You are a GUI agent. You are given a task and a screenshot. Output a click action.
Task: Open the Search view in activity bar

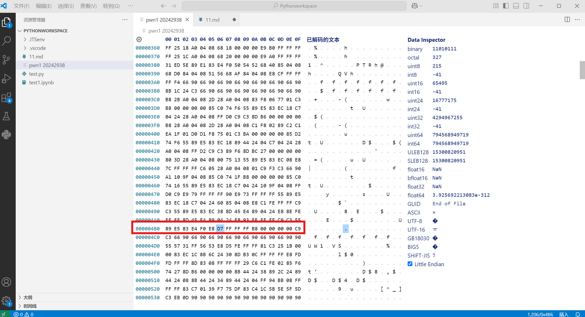pyautogui.click(x=7, y=41)
